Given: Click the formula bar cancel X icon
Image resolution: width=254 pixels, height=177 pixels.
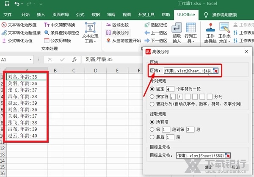Looking at the screenshot, I should 50,60.
